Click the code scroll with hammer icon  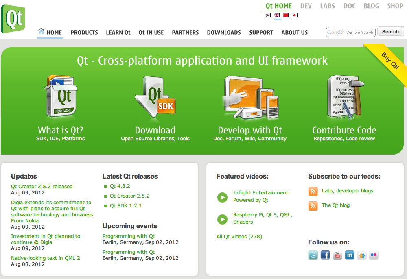pos(345,97)
